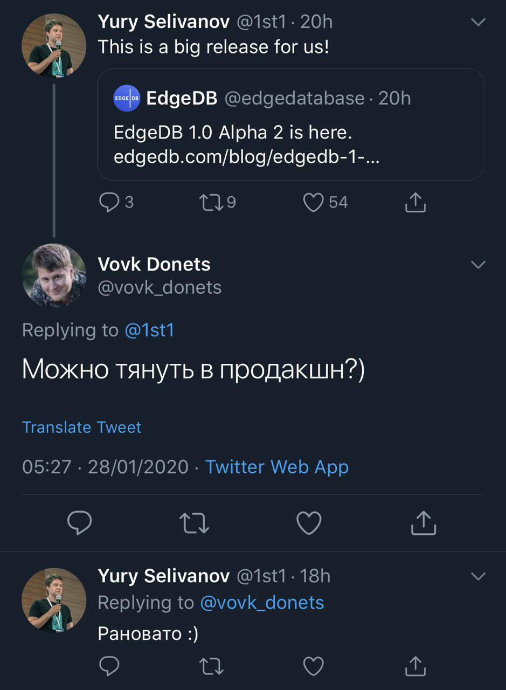This screenshot has width=506, height=690.
Task: Open options chevron on the top tweet
Action: click(x=478, y=22)
